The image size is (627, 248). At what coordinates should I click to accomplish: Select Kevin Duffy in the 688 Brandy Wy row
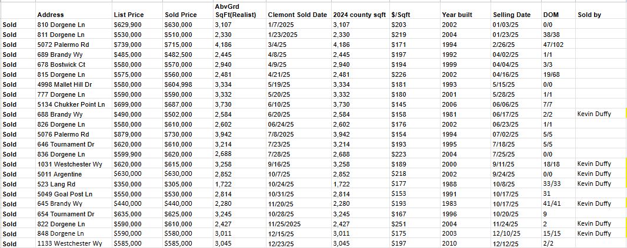point(594,114)
